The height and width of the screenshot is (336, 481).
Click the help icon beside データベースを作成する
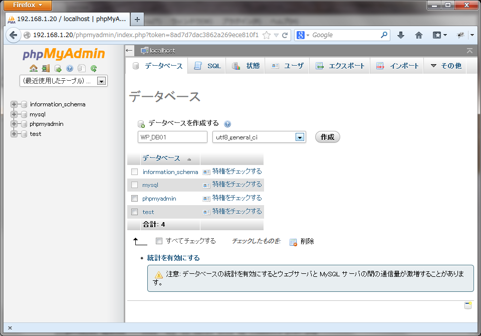click(x=227, y=124)
